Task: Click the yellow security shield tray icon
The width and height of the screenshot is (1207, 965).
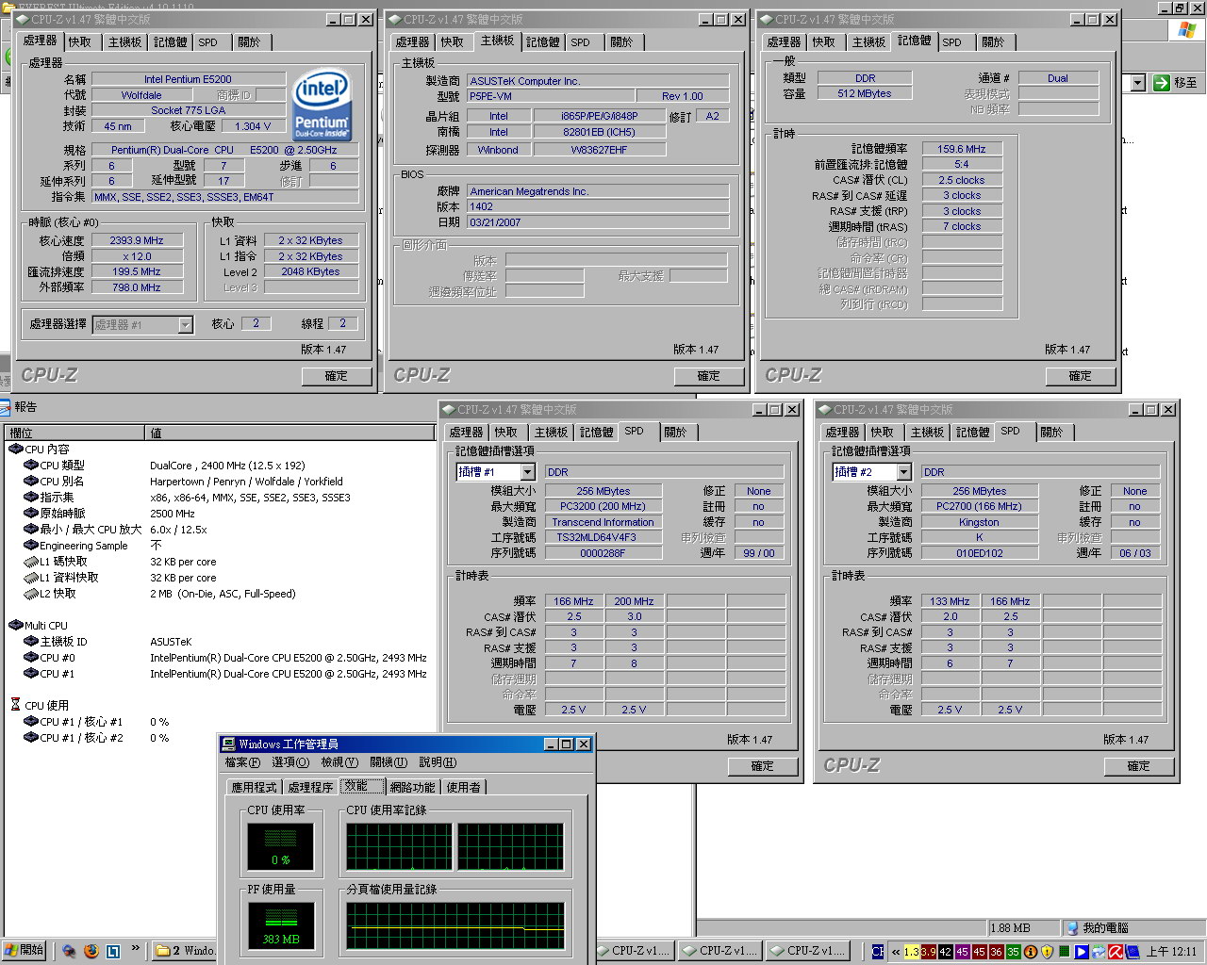Action: (1047, 952)
